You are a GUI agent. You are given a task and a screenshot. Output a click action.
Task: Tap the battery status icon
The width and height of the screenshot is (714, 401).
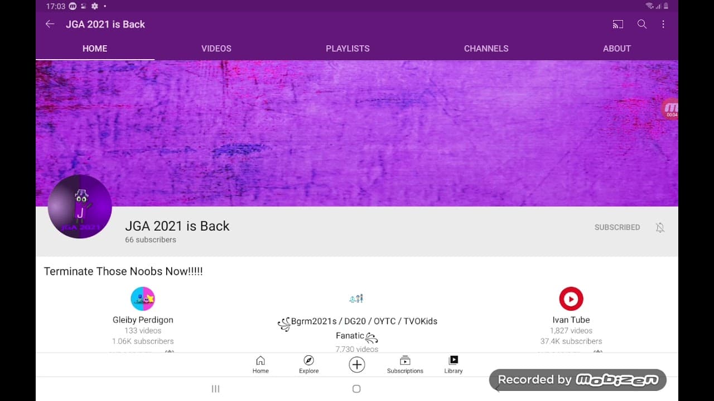click(x=666, y=6)
